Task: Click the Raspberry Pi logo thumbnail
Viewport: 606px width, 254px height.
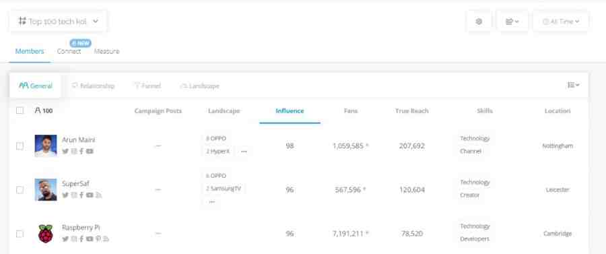Action: point(46,234)
